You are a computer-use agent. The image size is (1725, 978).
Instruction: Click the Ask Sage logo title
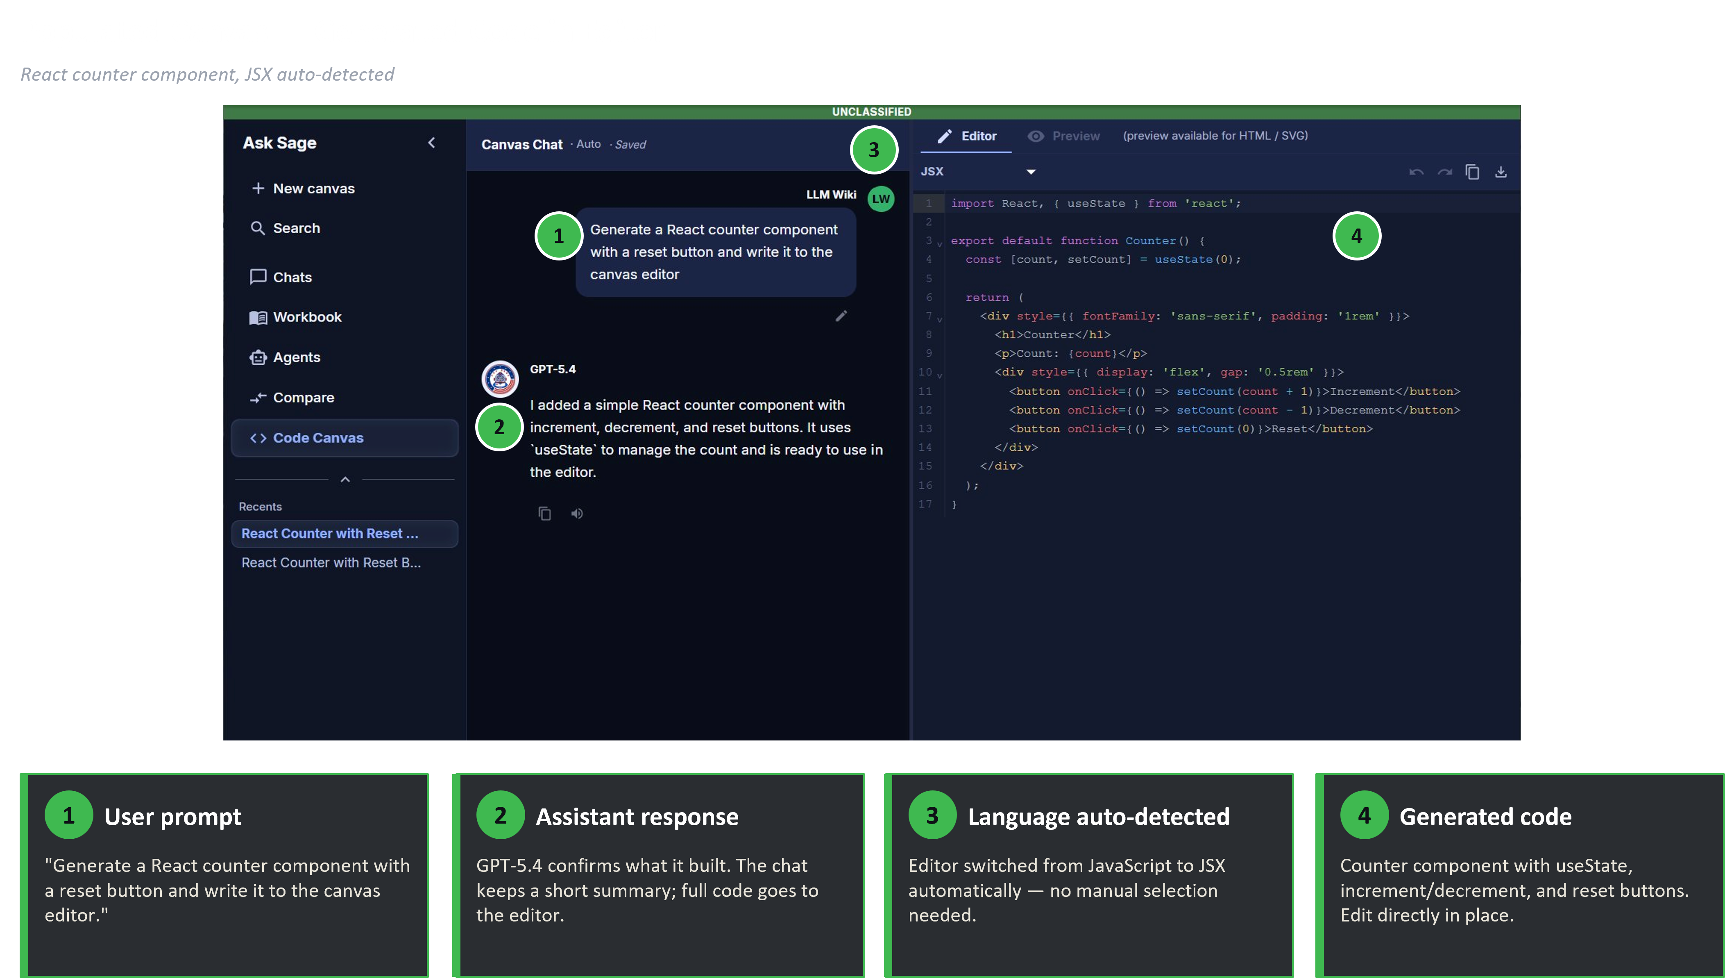pos(279,143)
